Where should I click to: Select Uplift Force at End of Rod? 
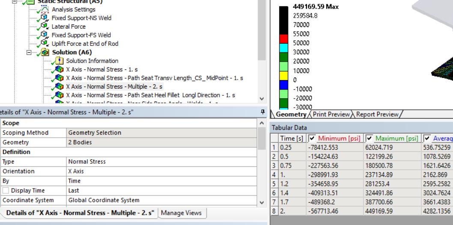point(85,44)
